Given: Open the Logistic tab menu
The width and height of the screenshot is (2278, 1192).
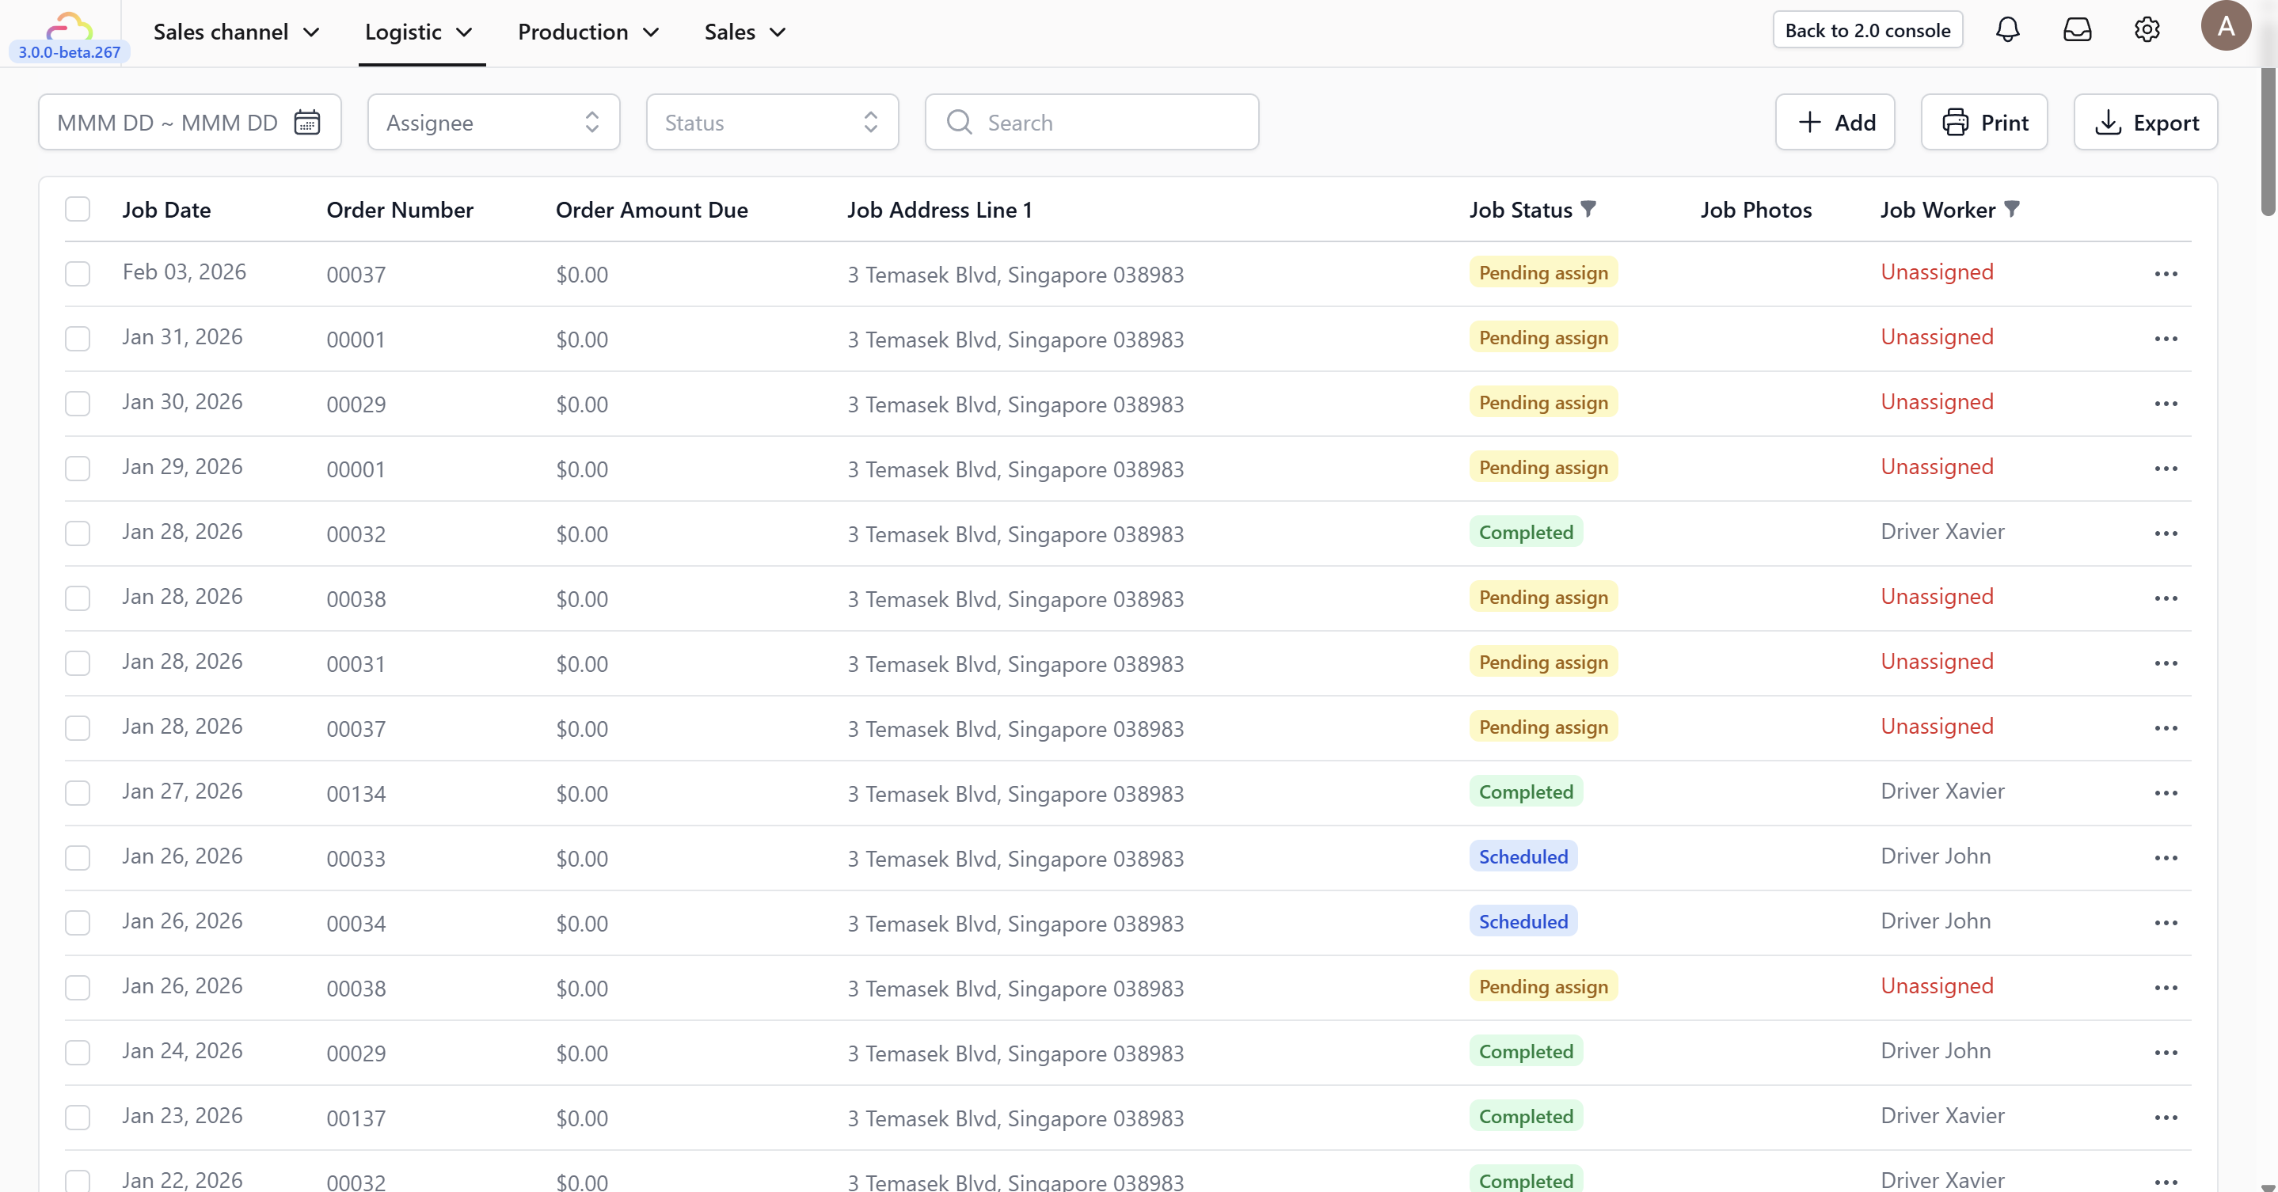Looking at the screenshot, I should coord(419,32).
